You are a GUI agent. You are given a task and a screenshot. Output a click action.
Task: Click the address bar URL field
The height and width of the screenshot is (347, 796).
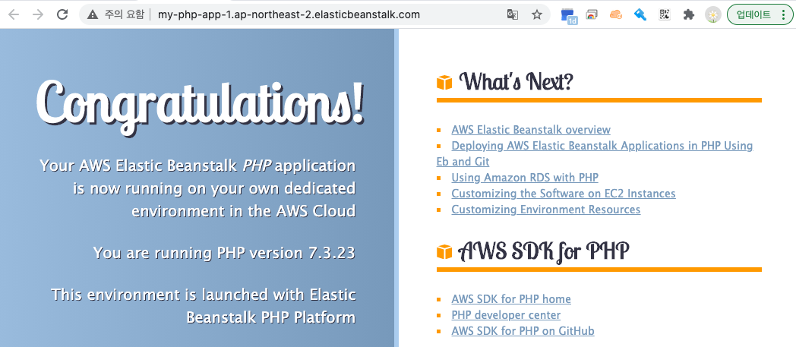click(314, 14)
